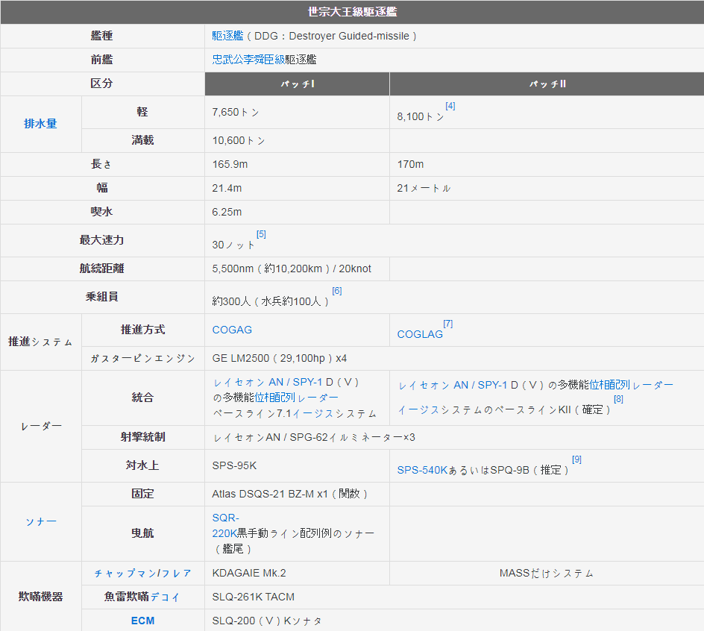Open the COGLAG propulsion link

point(419,334)
